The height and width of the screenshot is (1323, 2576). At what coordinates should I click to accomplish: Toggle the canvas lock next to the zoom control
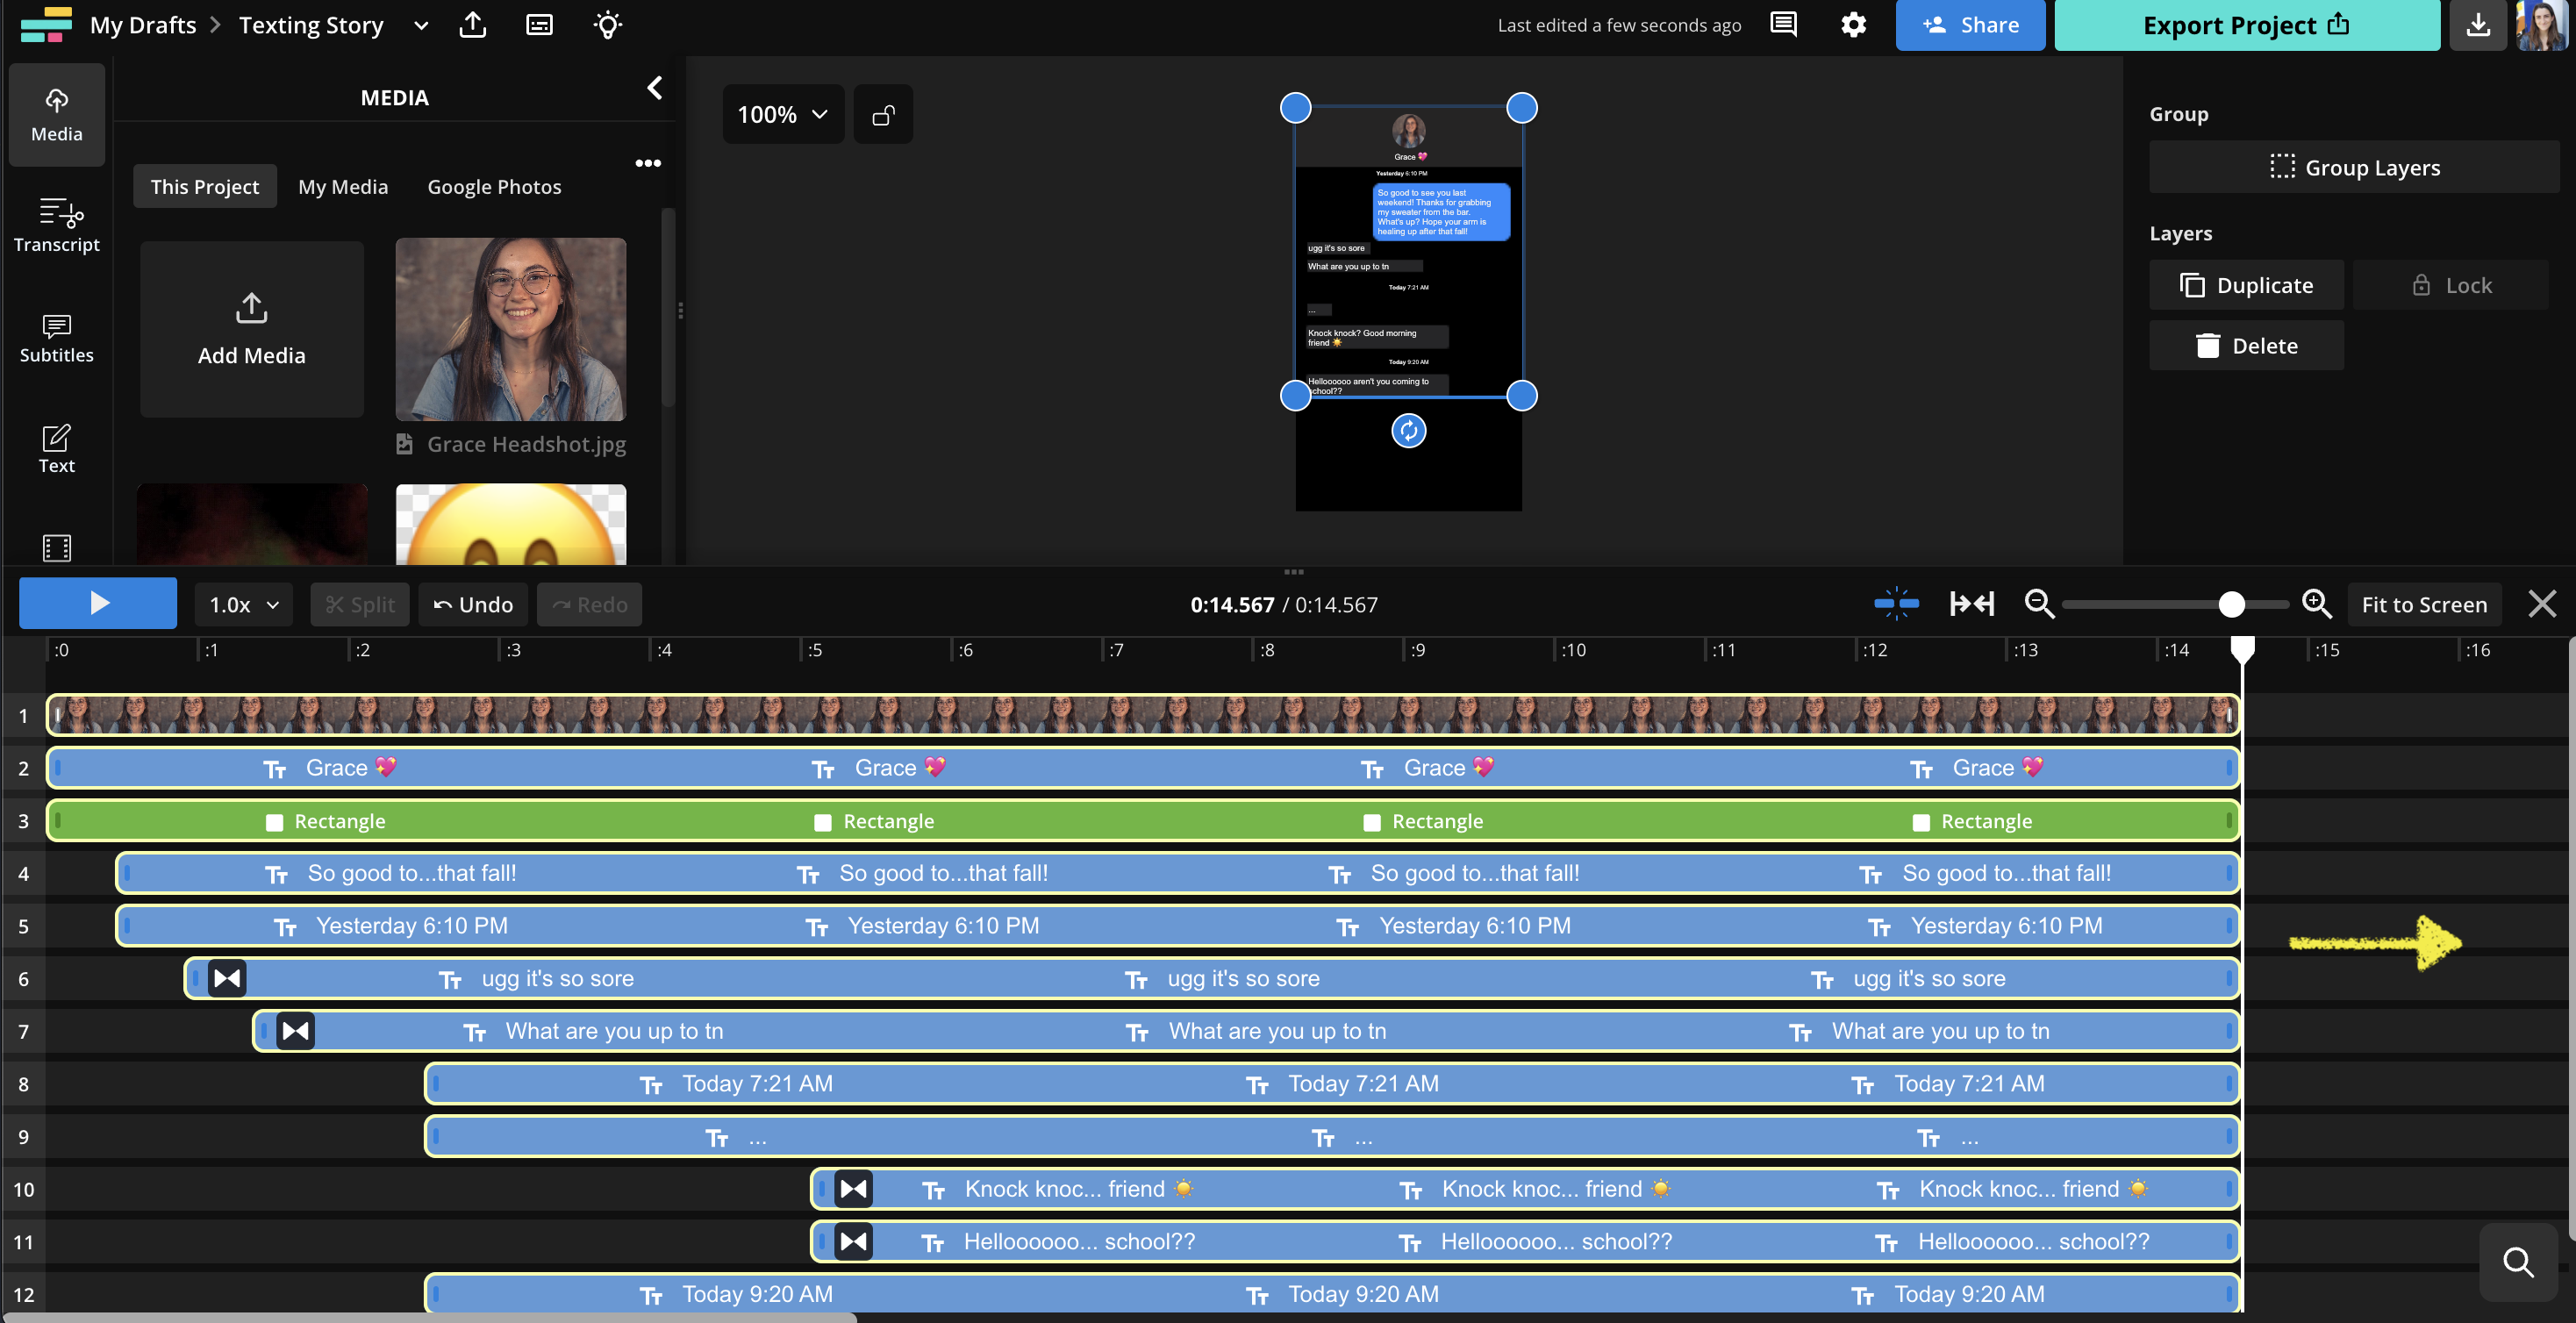click(882, 114)
